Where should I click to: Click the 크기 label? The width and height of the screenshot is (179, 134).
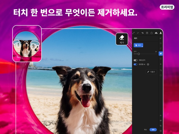(x=135, y=51)
